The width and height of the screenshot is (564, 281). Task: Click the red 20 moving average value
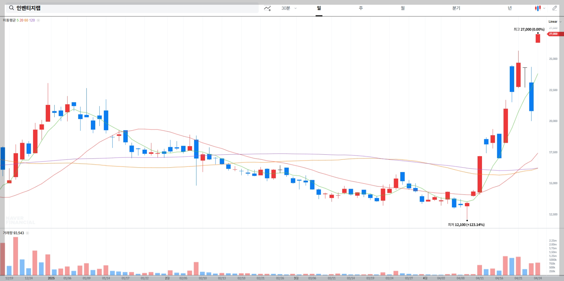(x=21, y=20)
